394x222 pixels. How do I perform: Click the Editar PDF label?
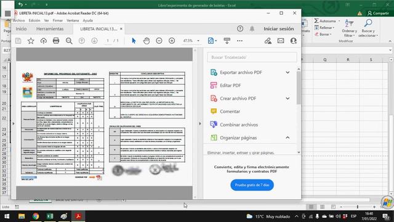coord(230,86)
